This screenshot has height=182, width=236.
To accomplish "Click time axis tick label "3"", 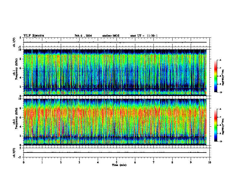I will pos(79,162).
